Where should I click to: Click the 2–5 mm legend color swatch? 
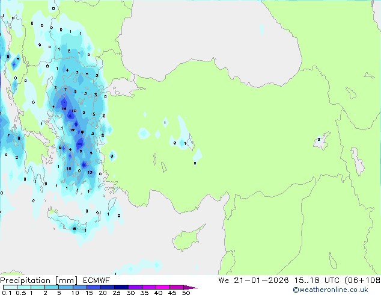click(x=52, y=287)
